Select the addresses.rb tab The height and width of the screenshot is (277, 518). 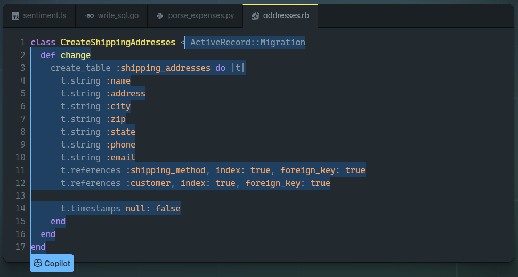click(x=280, y=15)
